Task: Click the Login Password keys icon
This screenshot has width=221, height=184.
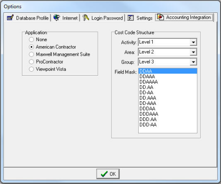Action: pyautogui.click(x=86, y=18)
